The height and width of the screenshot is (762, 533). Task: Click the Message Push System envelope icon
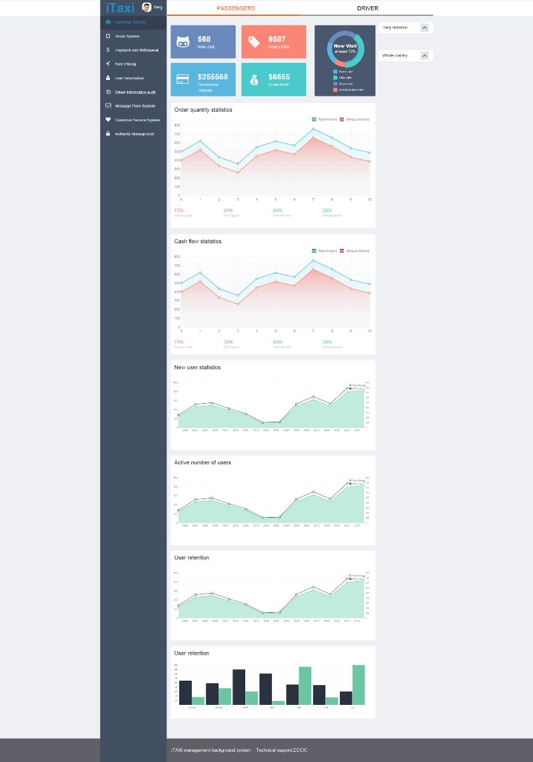(109, 106)
